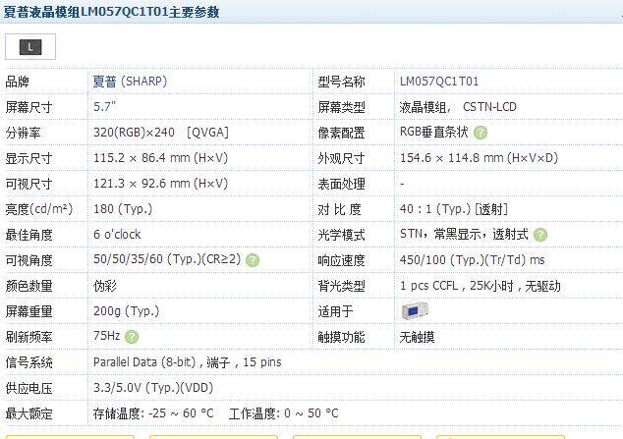
Task: Click the 可视尺寸 label
Action: click(x=28, y=184)
